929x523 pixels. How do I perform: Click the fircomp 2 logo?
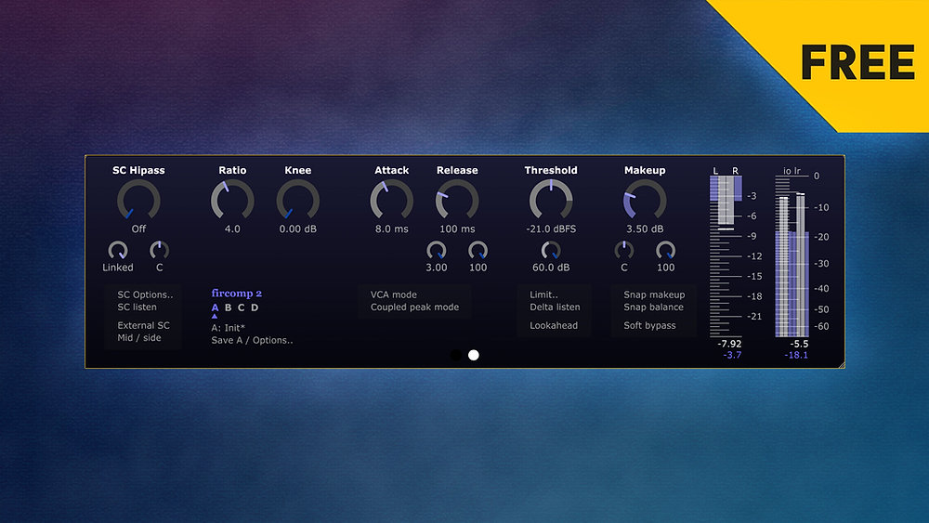point(236,294)
